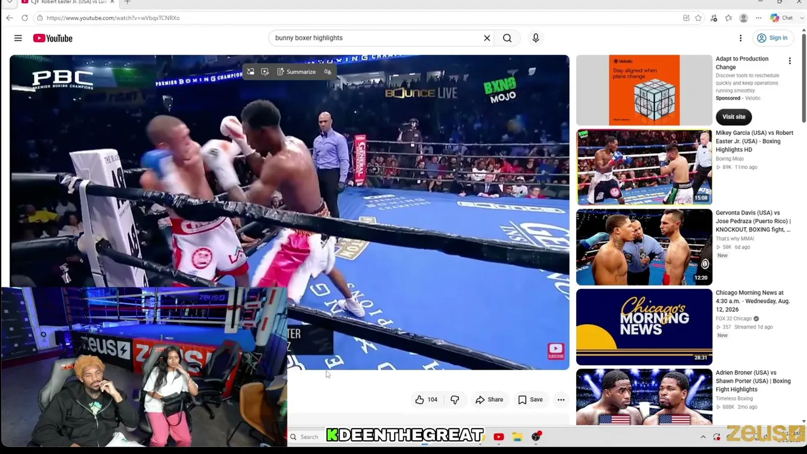Viewport: 807px width, 454px height.
Task: Open the browser media control icon
Action: pyautogui.click(x=714, y=18)
